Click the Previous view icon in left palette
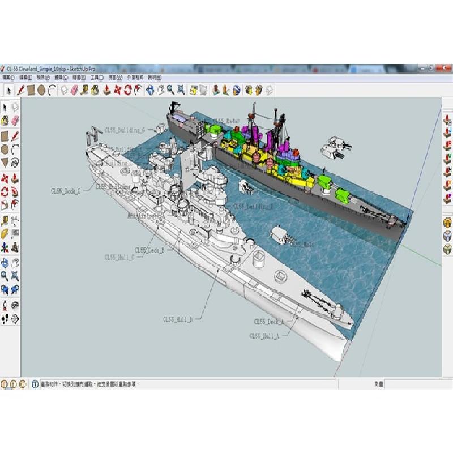The image size is (453, 453). 5,289
